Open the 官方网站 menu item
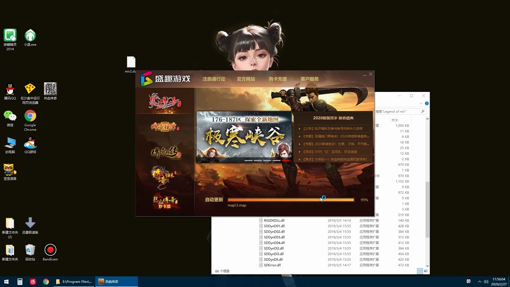This screenshot has height=287, width=510. (246, 79)
